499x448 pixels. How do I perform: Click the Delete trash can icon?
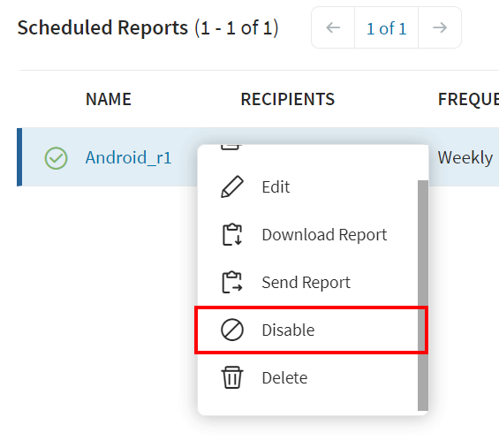pyautogui.click(x=232, y=377)
